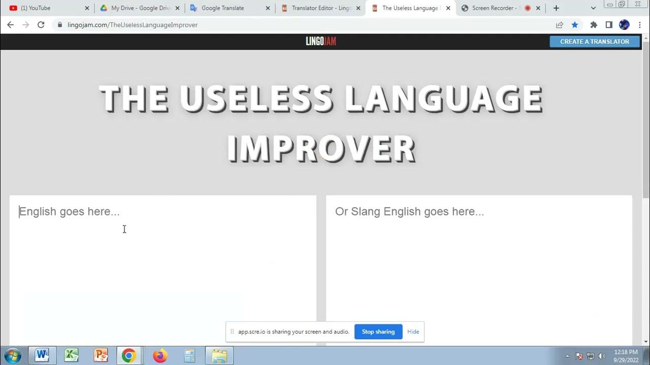650x365 pixels.
Task: Switch to the YouTube tab
Action: pyautogui.click(x=47, y=8)
